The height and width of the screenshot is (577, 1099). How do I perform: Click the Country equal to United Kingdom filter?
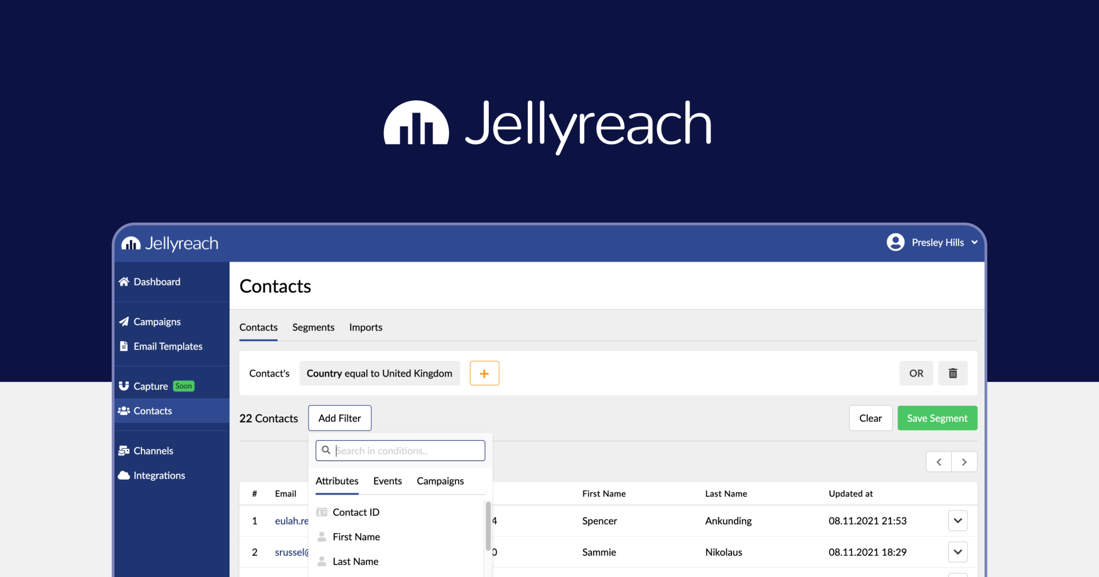[379, 373]
